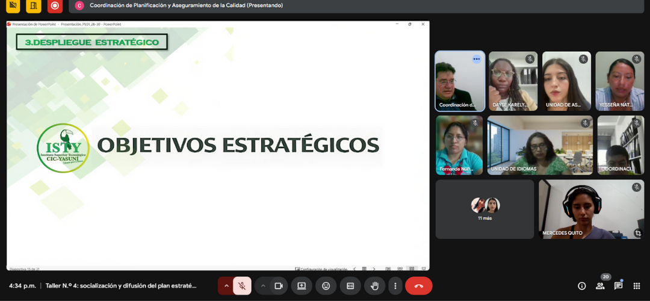Open the activities grid icon
The image size is (650, 301).
click(637, 286)
